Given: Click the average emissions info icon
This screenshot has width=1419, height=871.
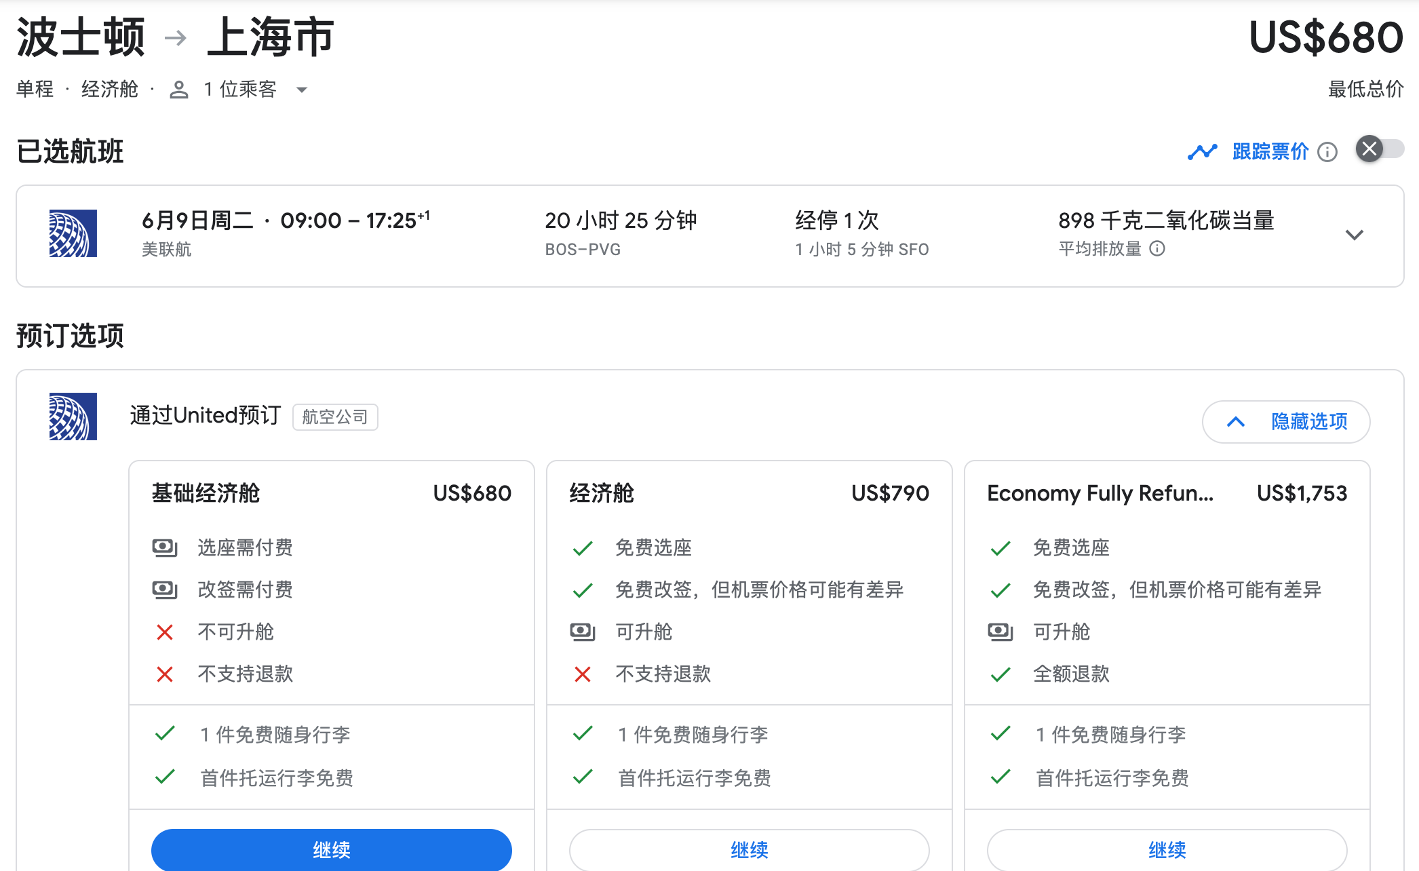Looking at the screenshot, I should point(1157,249).
